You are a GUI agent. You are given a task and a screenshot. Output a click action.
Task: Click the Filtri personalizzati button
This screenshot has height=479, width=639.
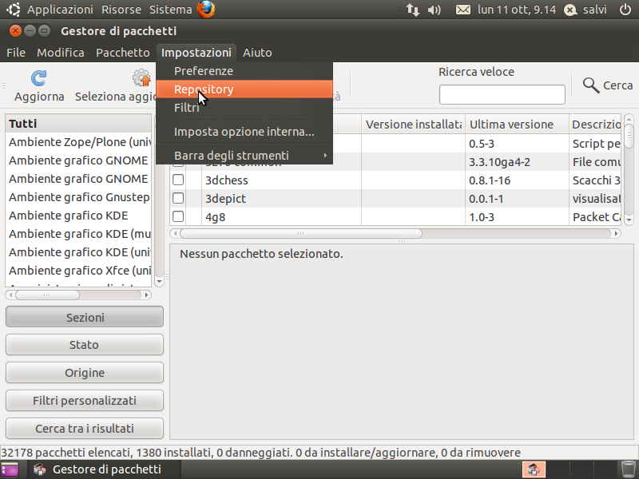pos(85,401)
